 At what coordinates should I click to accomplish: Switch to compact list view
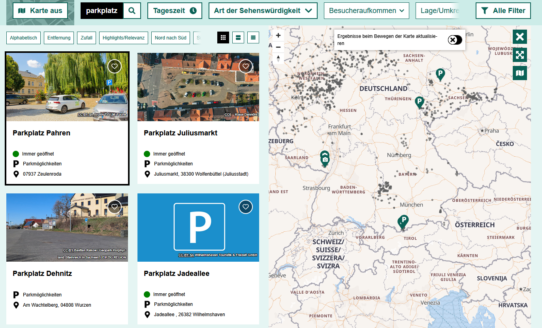coord(253,37)
